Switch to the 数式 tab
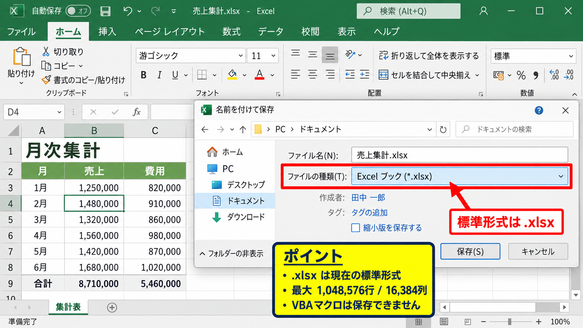This screenshot has height=328, width=583. pyautogui.click(x=232, y=32)
